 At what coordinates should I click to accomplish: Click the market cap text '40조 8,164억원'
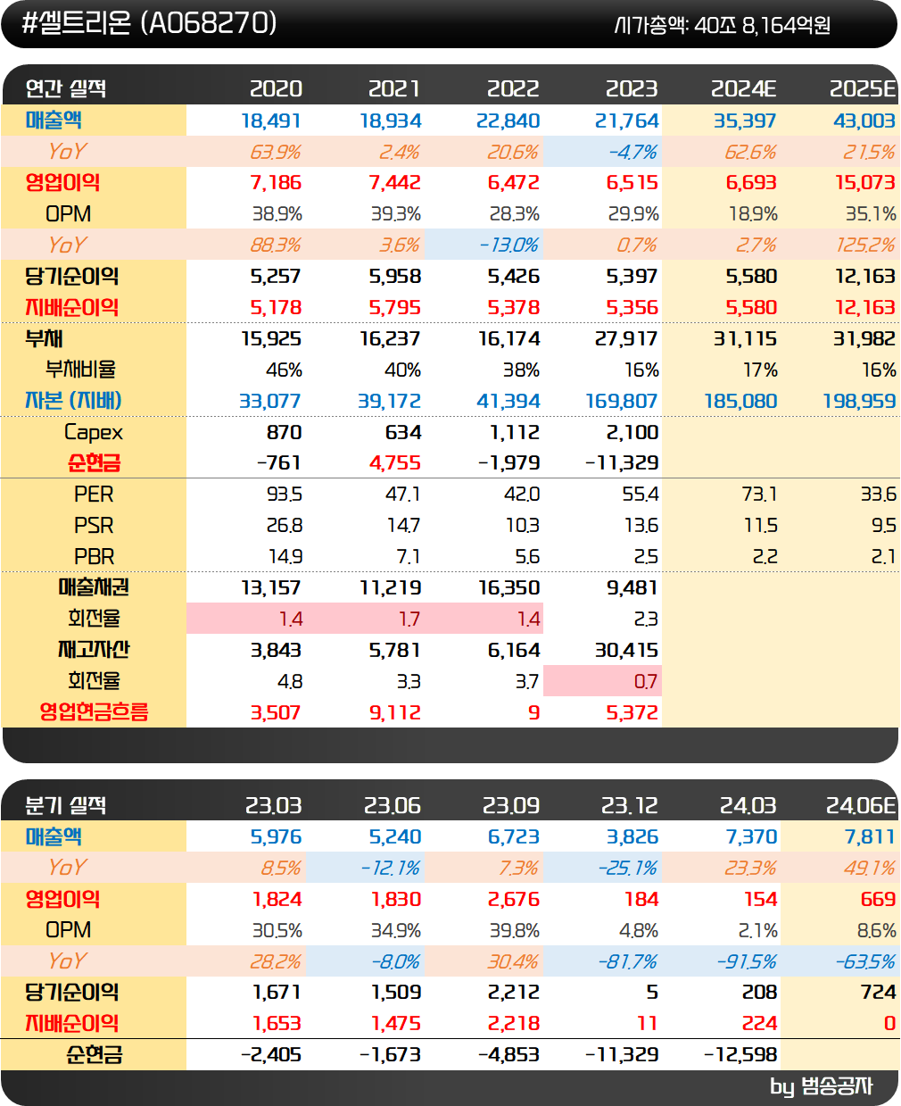pos(763,25)
